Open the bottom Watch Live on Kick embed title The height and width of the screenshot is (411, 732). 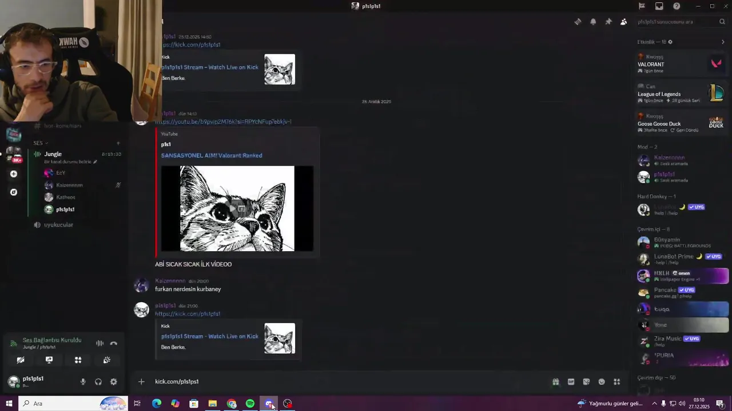(210, 336)
